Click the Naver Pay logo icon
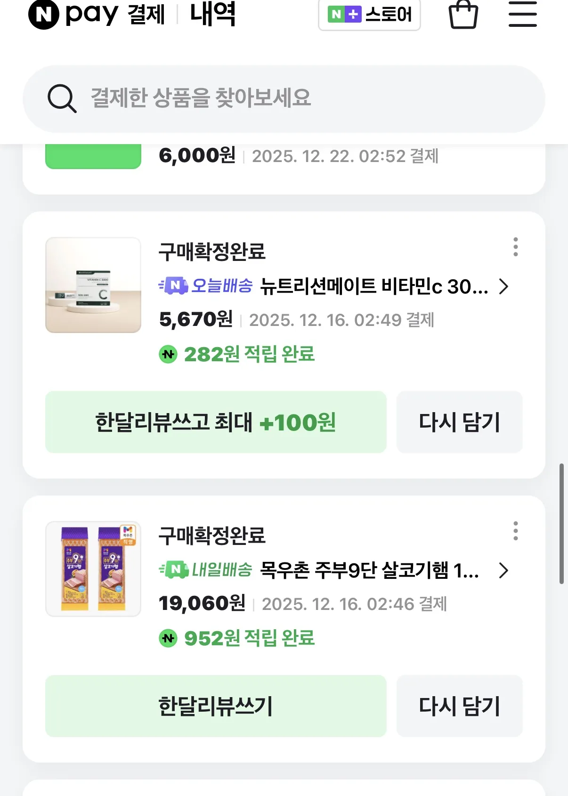The height and width of the screenshot is (796, 568). pyautogui.click(x=44, y=15)
